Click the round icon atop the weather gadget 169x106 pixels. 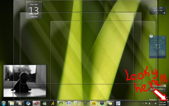pos(151,36)
